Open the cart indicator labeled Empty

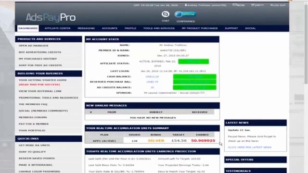(x=257, y=5)
